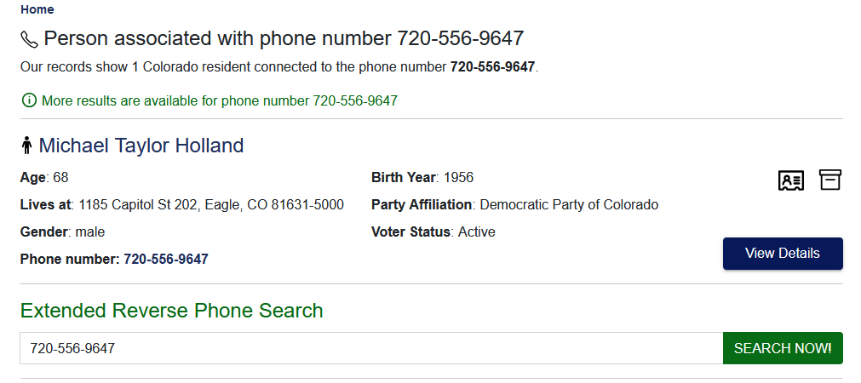Viewport: 861px width, 383px height.
Task: Click the Birth Year 1956 value
Action: point(458,177)
